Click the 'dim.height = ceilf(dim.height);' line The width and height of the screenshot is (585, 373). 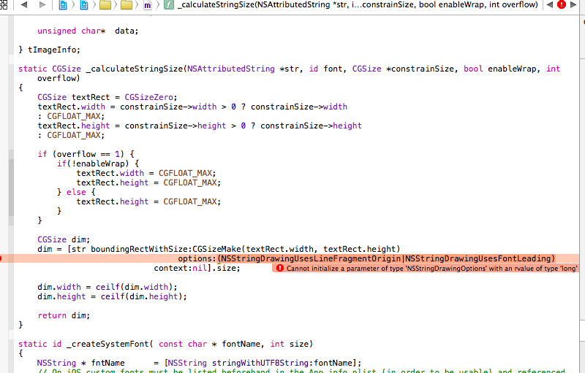tap(112, 296)
